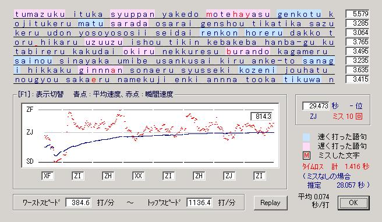Click the red M missed-character legend icon
Viewport: 382px width, 222px height.
pos(306,155)
